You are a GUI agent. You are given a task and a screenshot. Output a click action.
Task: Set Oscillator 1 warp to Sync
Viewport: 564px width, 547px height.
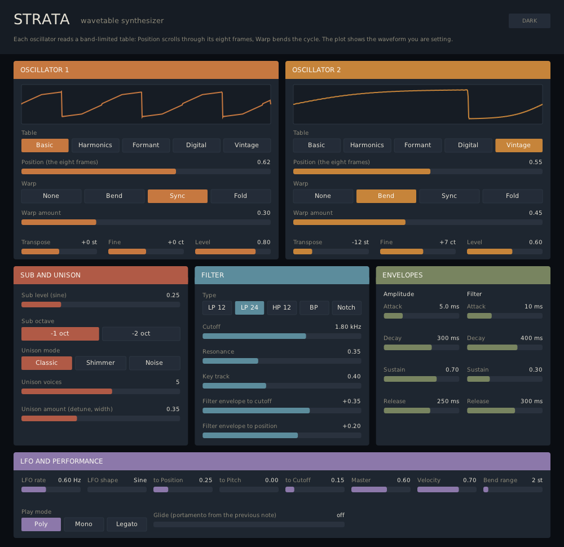pyautogui.click(x=177, y=196)
